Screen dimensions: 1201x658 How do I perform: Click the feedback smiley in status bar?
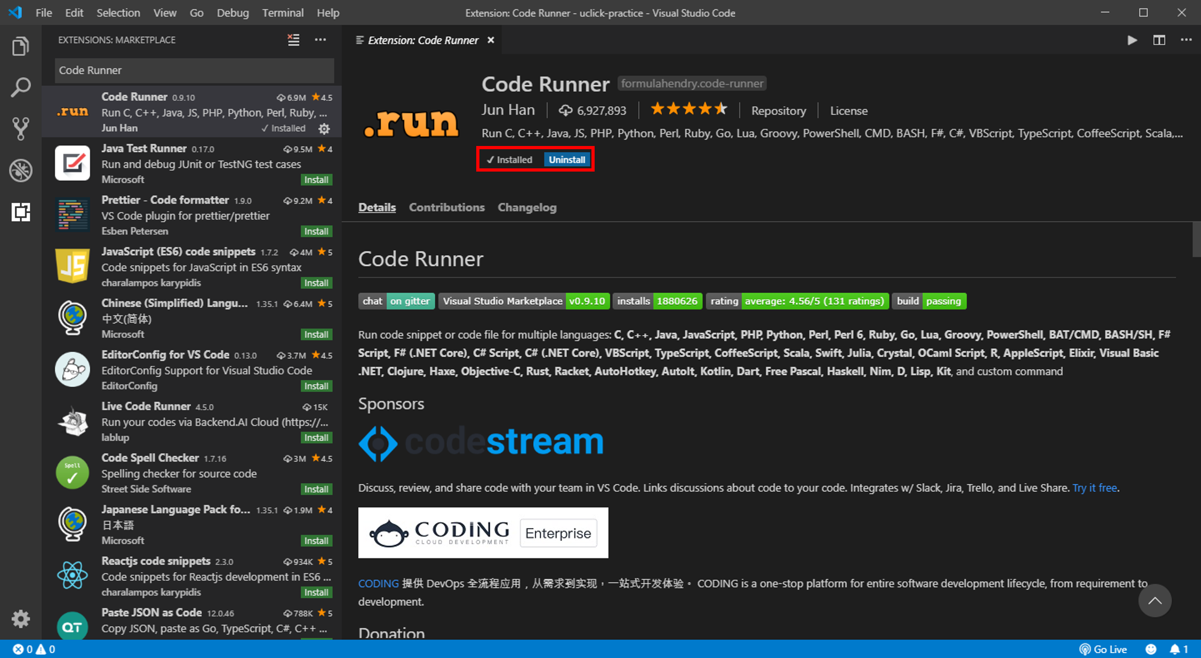[x=1151, y=649]
